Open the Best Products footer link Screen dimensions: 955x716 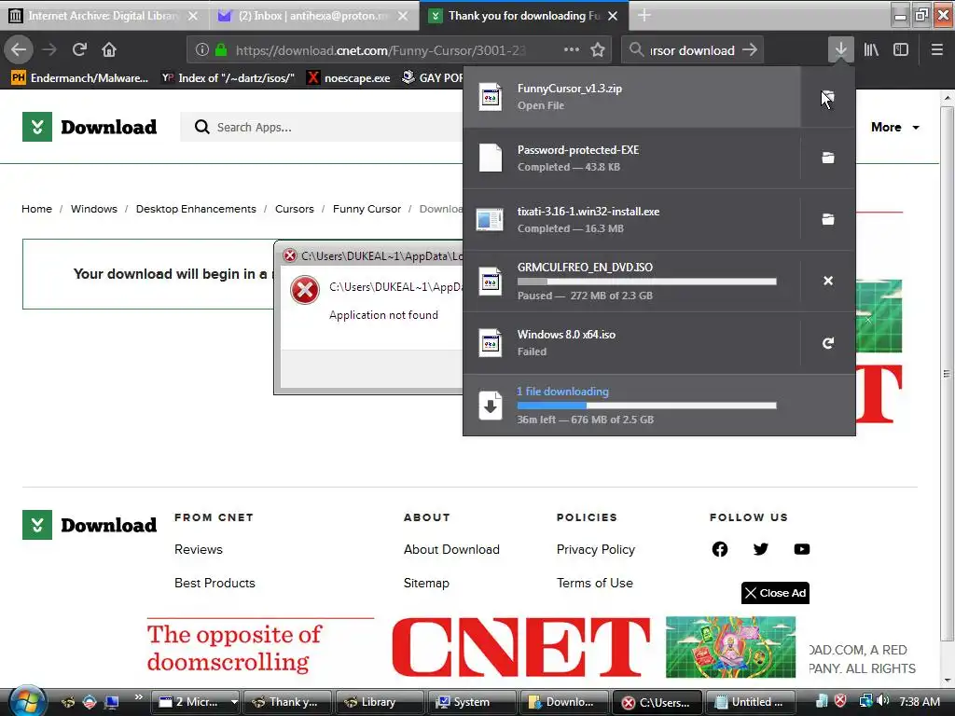tap(215, 583)
